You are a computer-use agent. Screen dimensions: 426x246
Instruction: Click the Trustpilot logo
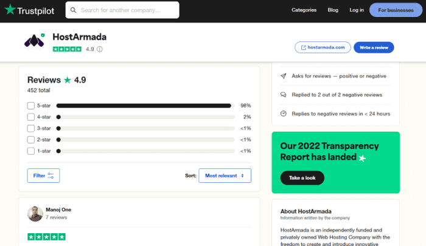(x=29, y=10)
